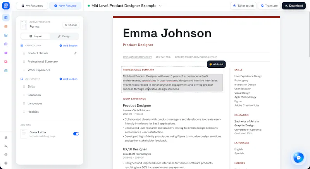Download the resume
The image size is (310, 169).
pos(294,6)
